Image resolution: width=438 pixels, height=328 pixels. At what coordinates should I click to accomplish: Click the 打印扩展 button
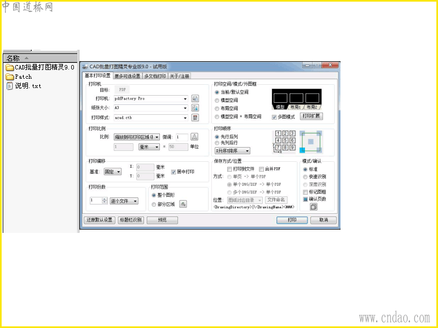311,116
